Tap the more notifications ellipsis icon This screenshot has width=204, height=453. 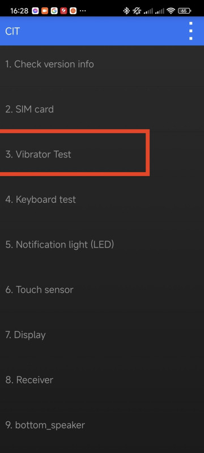pos(83,11)
